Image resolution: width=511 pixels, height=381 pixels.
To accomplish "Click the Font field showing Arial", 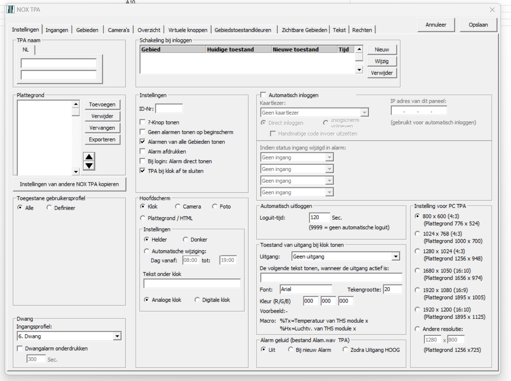I will coord(306,289).
